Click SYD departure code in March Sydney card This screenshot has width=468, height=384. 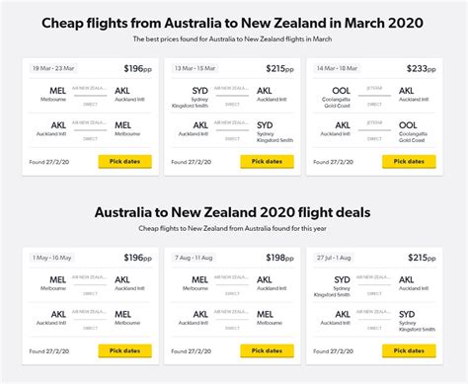pyautogui.click(x=199, y=91)
